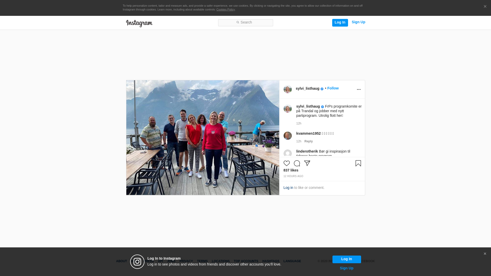Open the PRIVACY footer link
The image size is (491, 276).
pyautogui.click(x=186, y=261)
